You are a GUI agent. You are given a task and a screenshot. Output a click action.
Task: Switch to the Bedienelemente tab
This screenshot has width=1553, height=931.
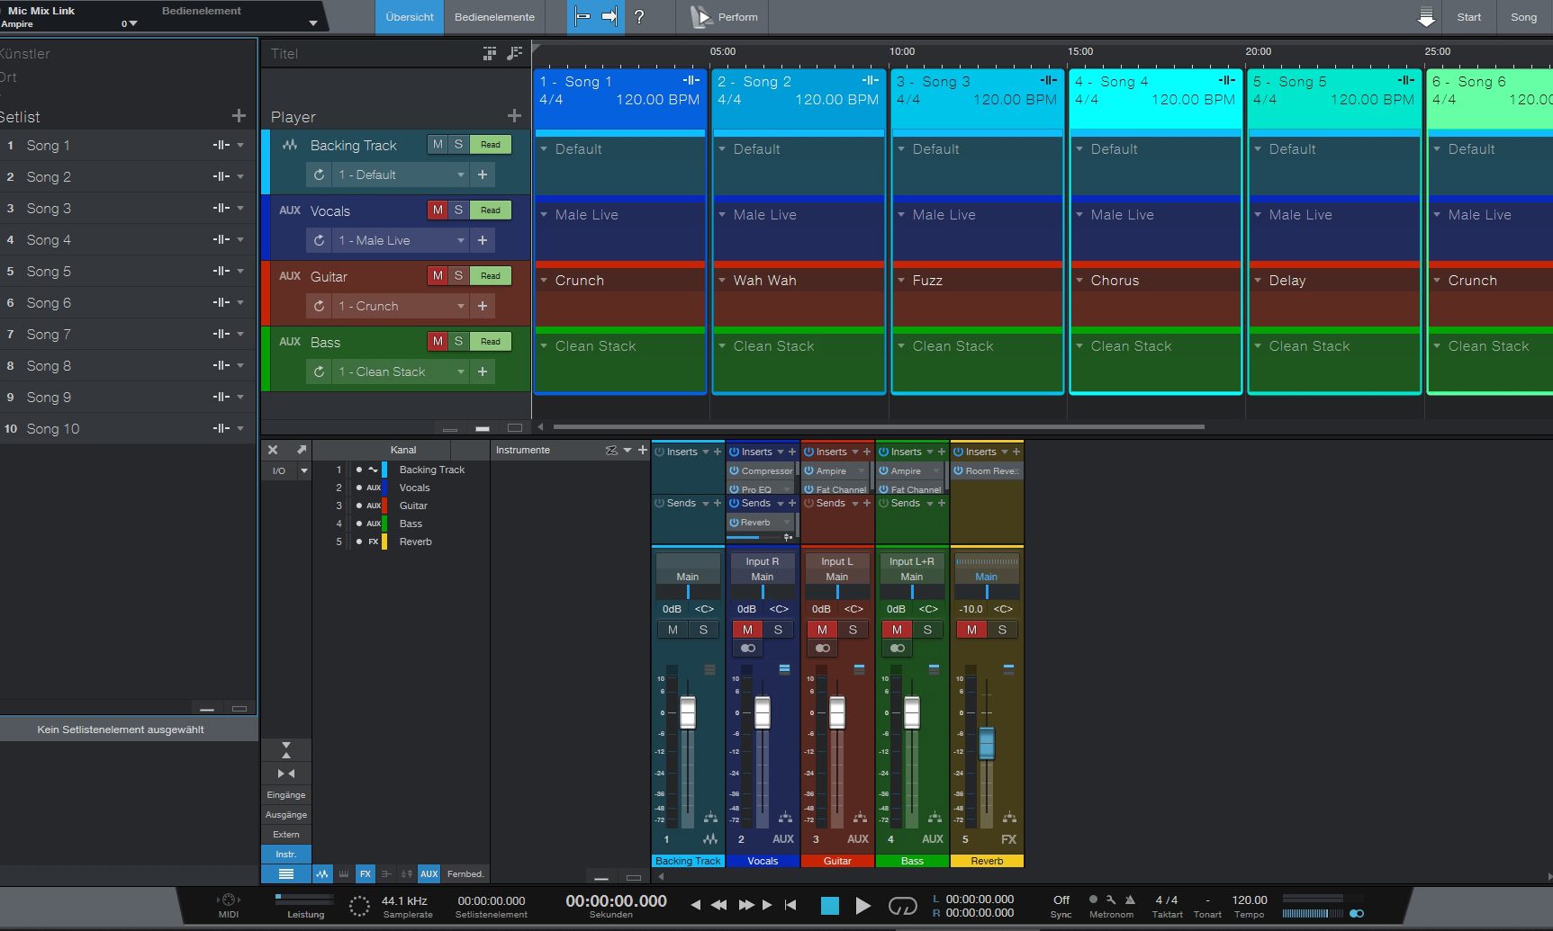[494, 17]
